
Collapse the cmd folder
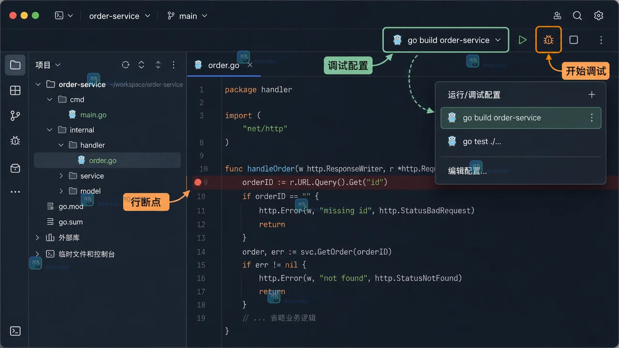coord(49,100)
